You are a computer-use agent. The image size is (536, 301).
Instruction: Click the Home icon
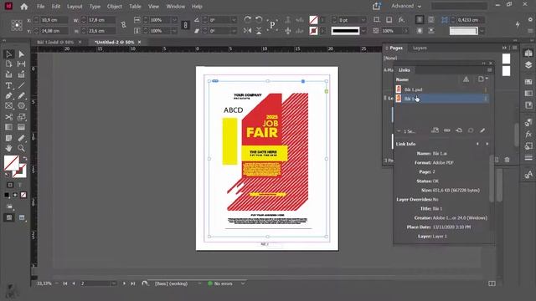tap(24, 7)
